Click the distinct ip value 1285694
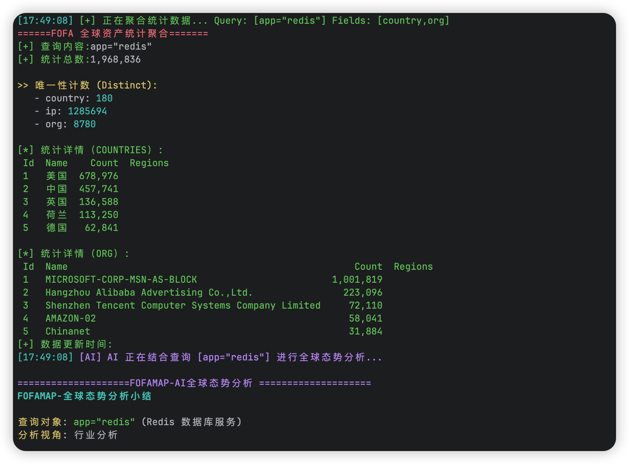The image size is (629, 464). [x=87, y=111]
